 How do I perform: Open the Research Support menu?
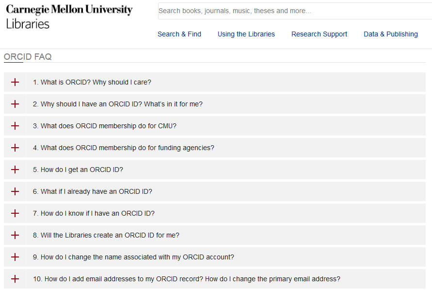(x=319, y=34)
